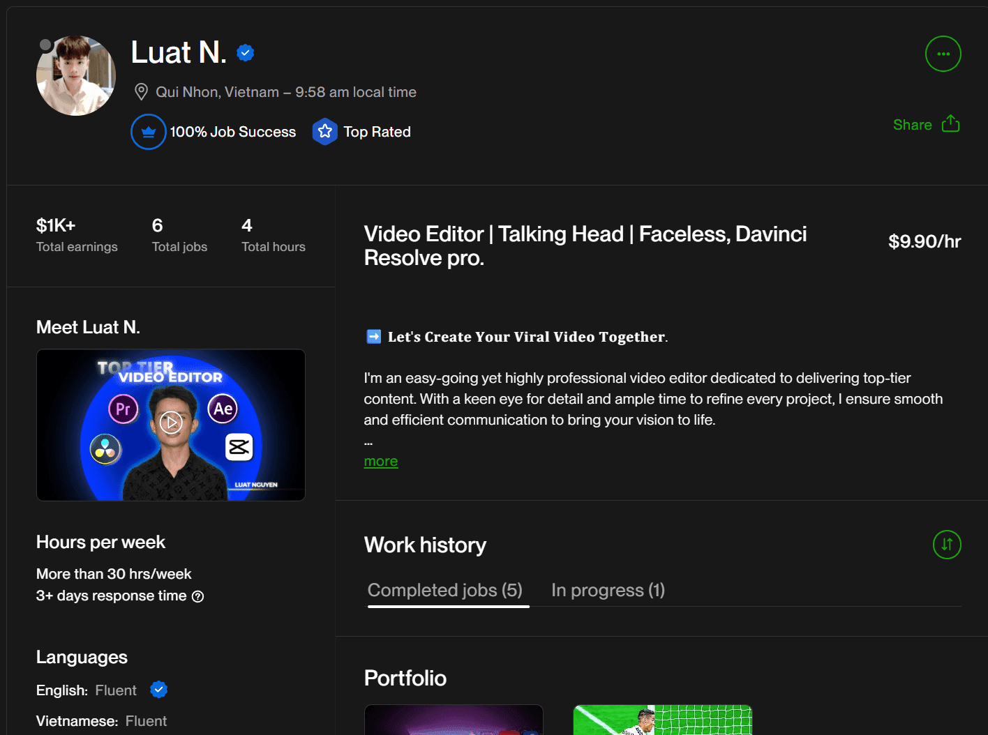Play the intro video
The height and width of the screenshot is (735, 988).
pos(171,423)
